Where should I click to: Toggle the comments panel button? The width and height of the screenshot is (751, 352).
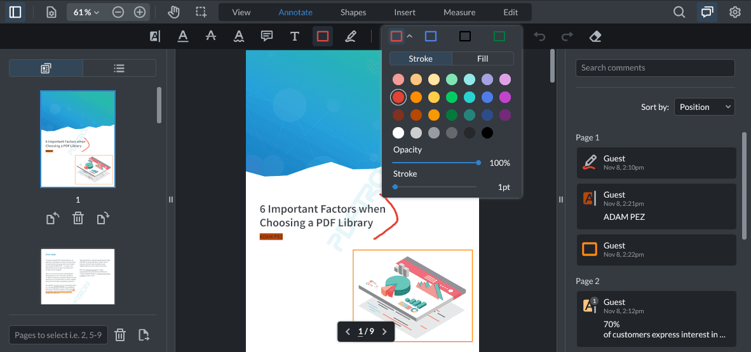(707, 12)
